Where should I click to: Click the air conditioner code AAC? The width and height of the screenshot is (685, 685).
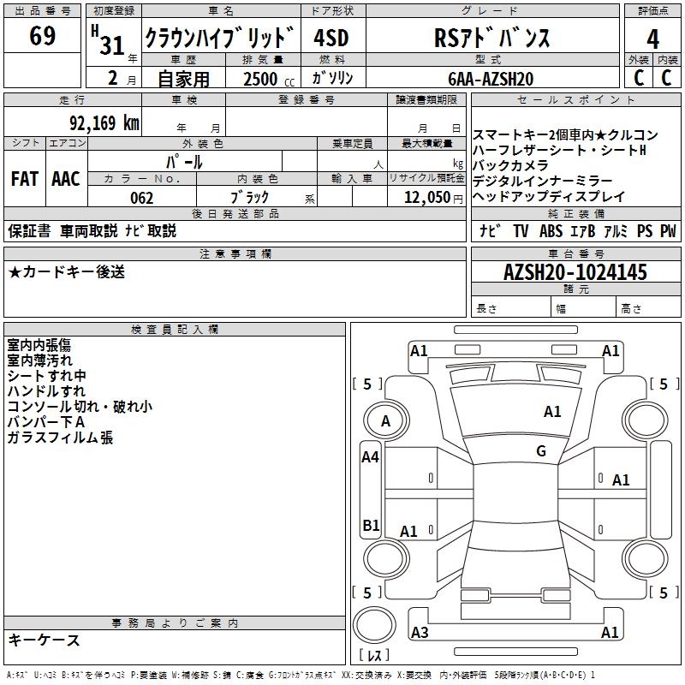(x=66, y=179)
